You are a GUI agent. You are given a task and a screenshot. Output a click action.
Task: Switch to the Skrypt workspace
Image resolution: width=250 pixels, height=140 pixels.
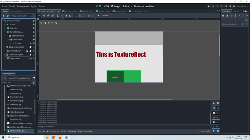[x=116, y=6]
